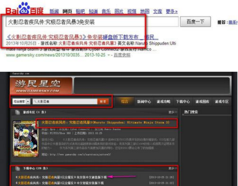Open the 音乐 link in Baidu navigation

[x=106, y=12]
